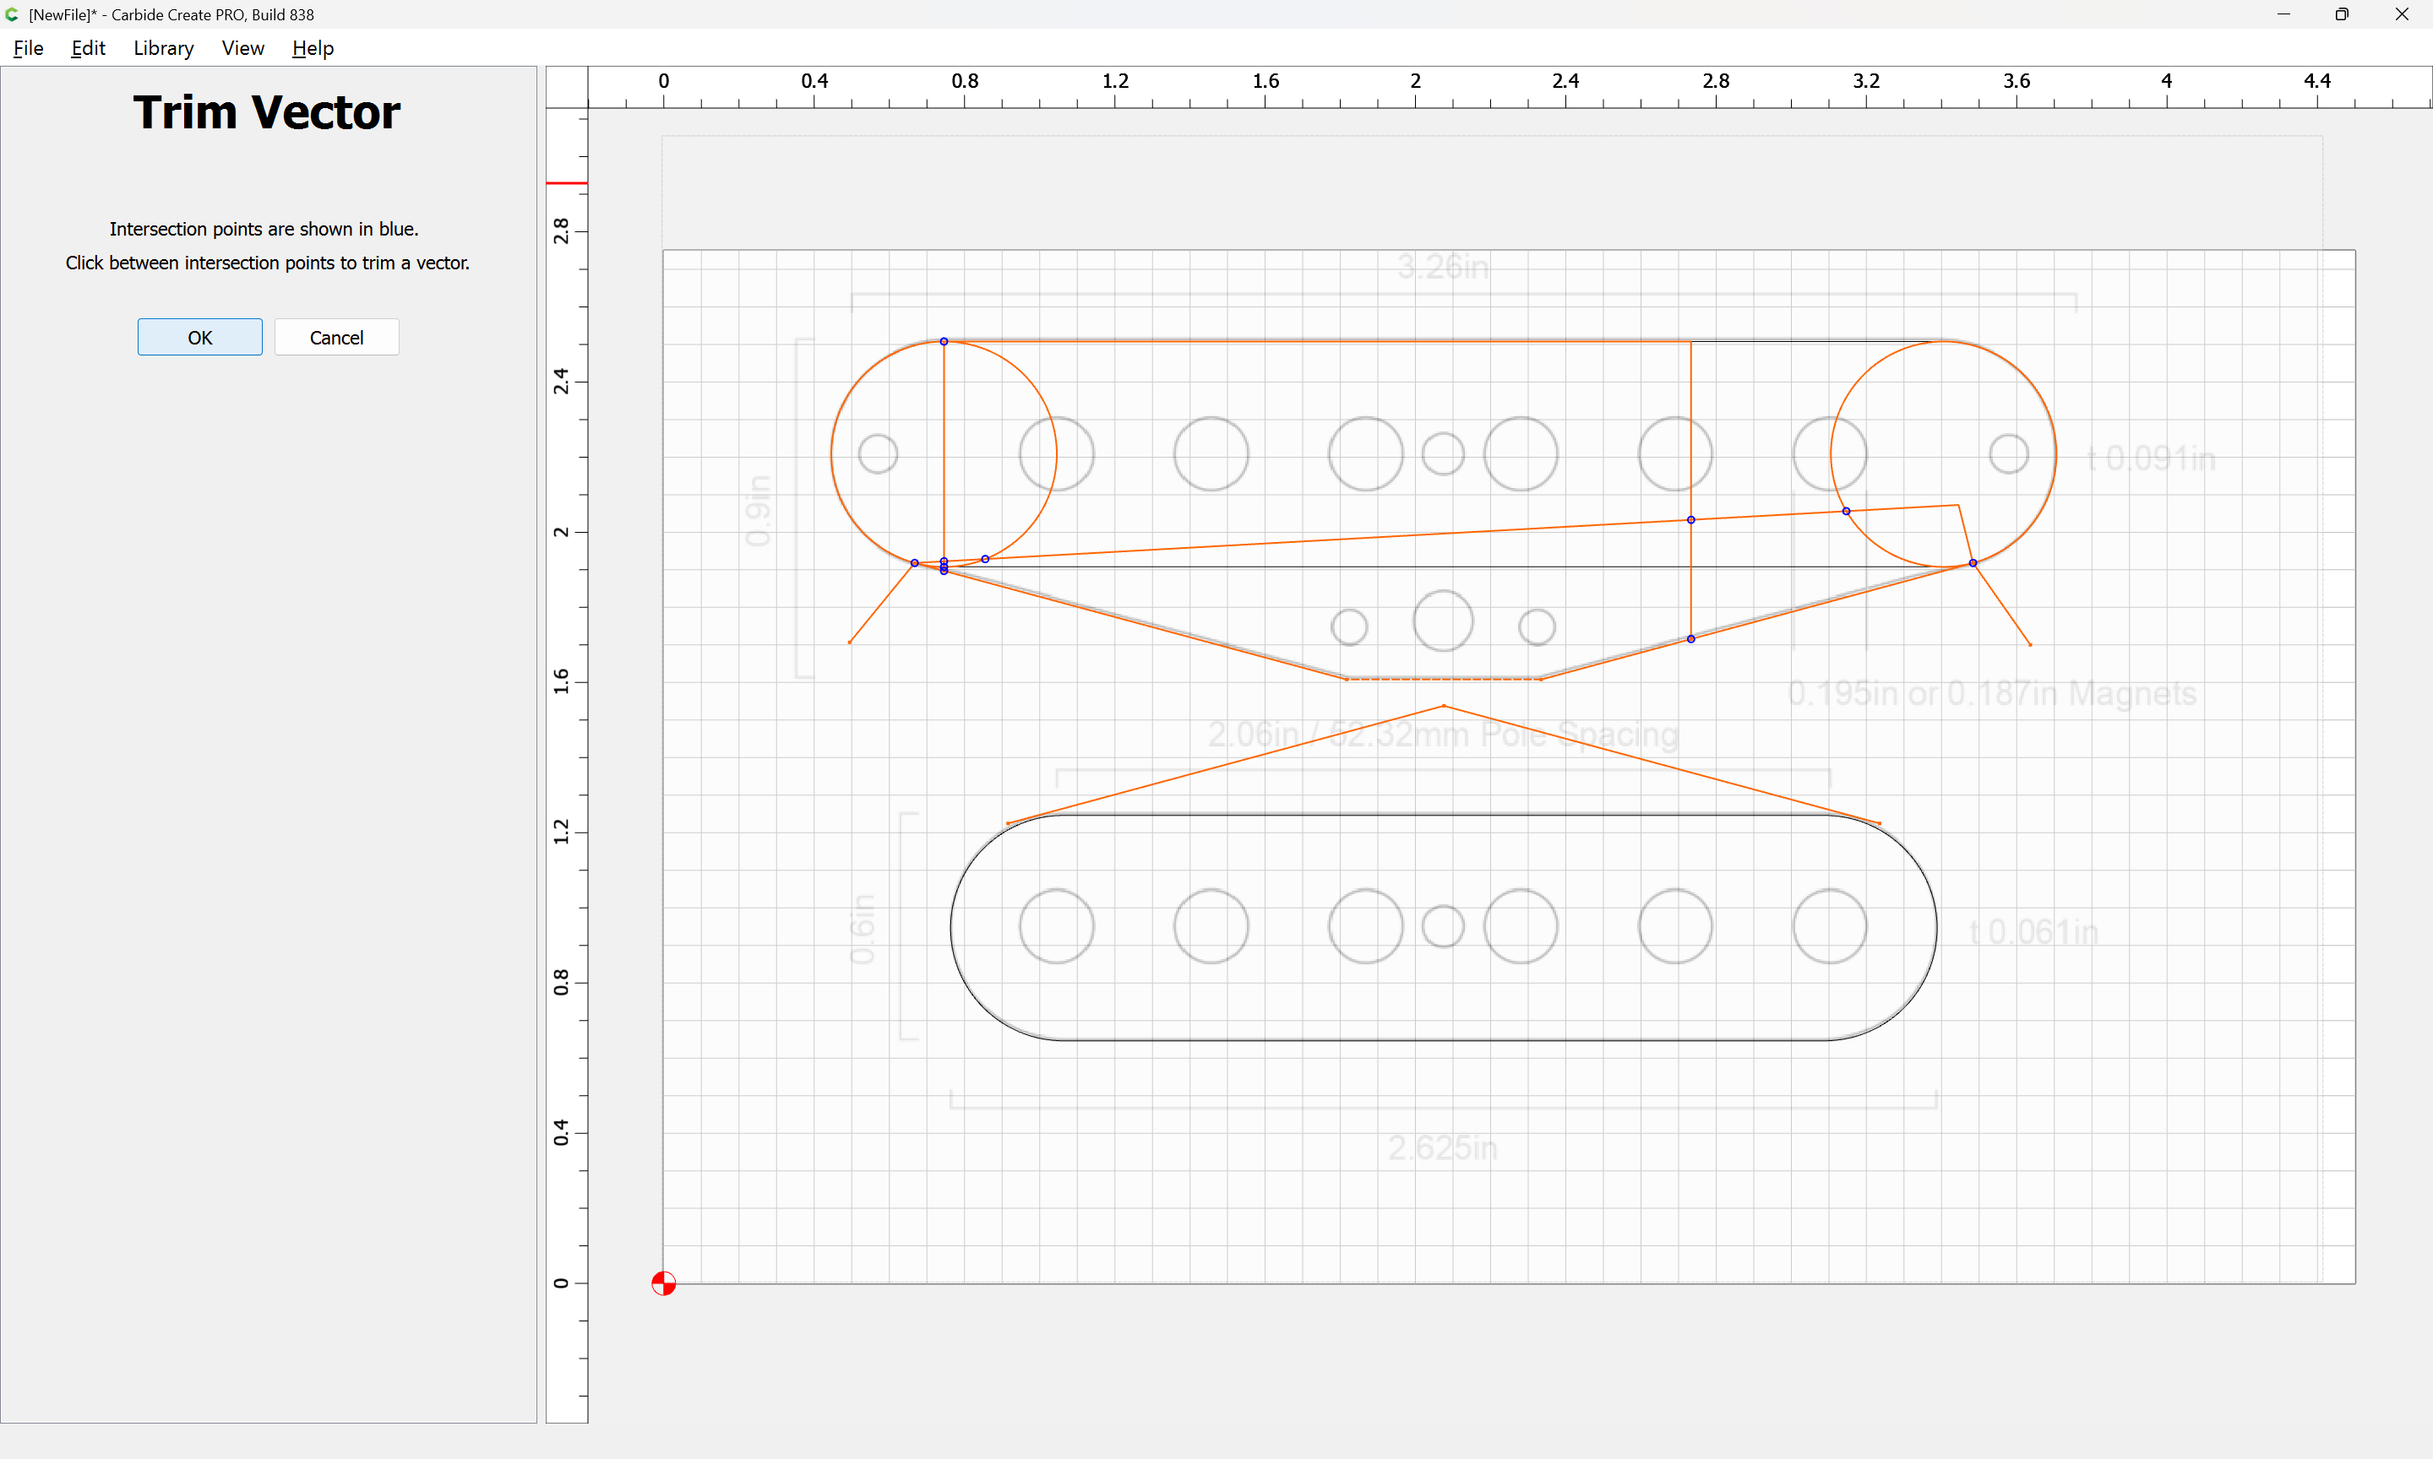
Task: Restore the window using the title bar button
Action: click(2342, 14)
